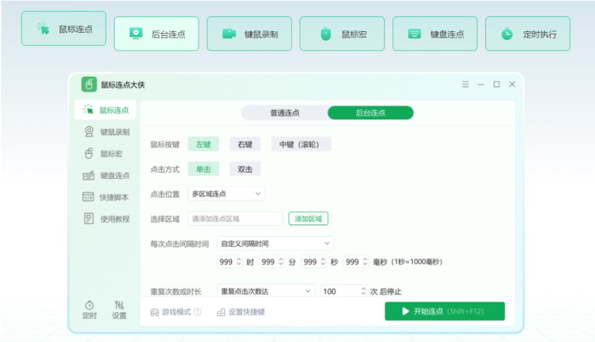
Task: Click the 后台连点 top feature card
Action: click(x=156, y=34)
